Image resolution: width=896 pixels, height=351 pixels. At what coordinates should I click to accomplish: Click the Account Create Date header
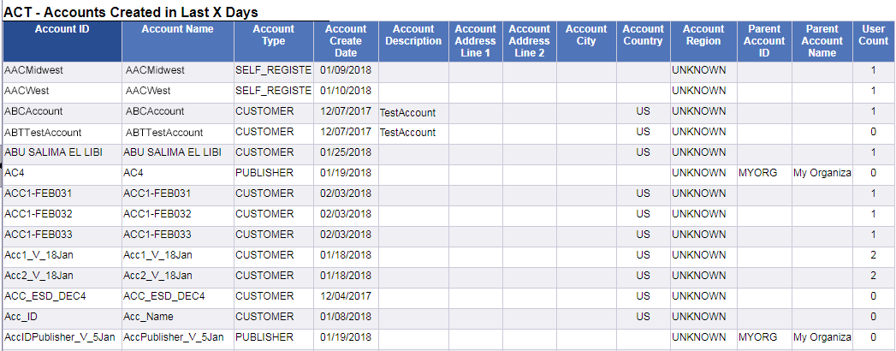346,41
